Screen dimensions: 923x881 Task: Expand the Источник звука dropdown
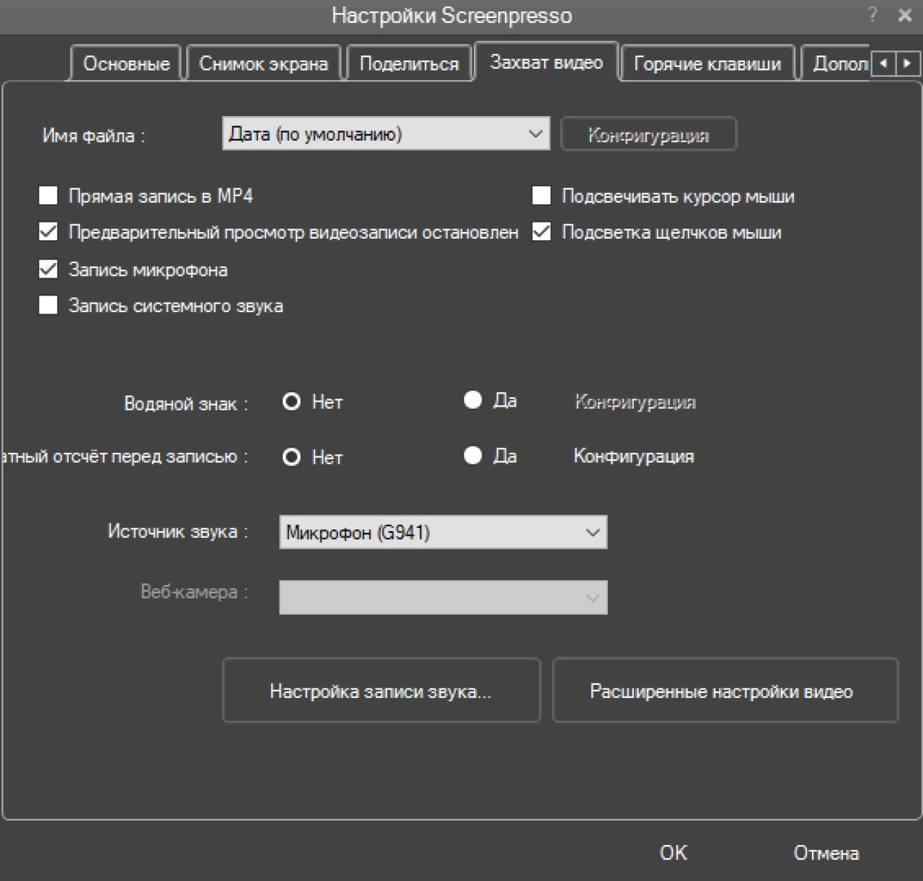pyautogui.click(x=443, y=532)
